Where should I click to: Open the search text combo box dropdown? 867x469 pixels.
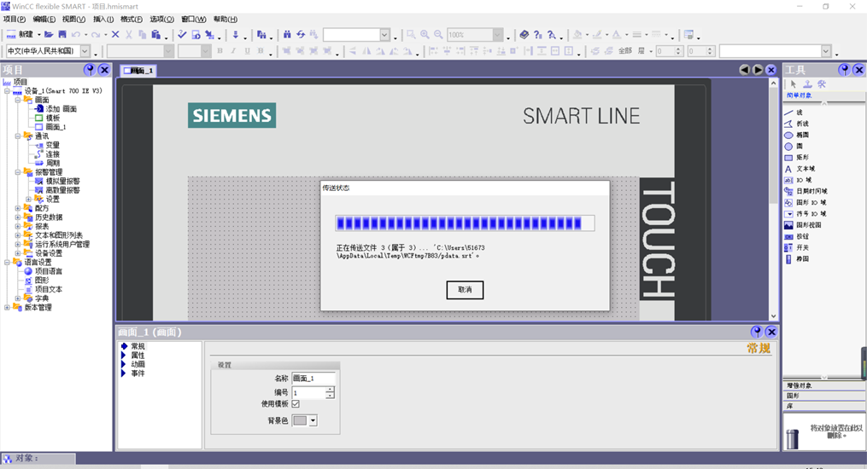pyautogui.click(x=385, y=35)
